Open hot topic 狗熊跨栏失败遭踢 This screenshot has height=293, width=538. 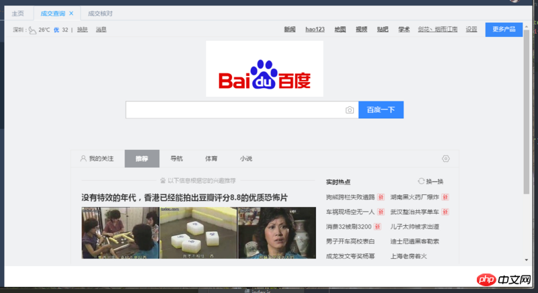click(350, 197)
